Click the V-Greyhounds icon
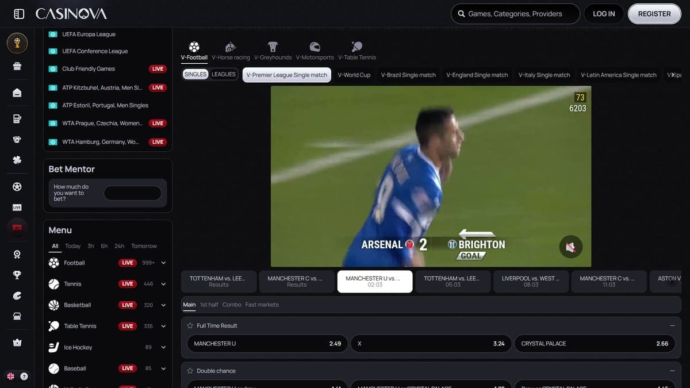 pos(273,47)
